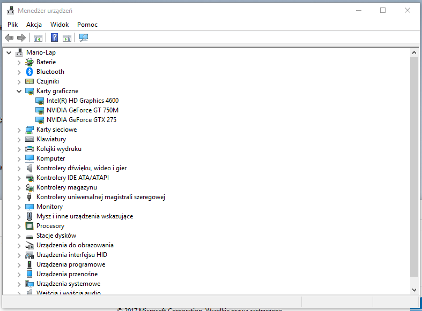Click Scan for hardware changes icon

(84, 37)
